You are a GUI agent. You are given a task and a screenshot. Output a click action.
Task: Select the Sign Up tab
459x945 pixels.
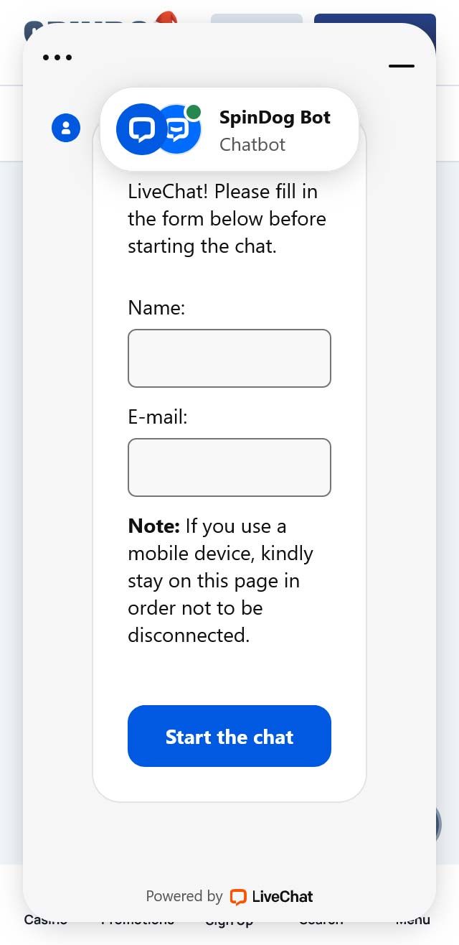point(229,921)
